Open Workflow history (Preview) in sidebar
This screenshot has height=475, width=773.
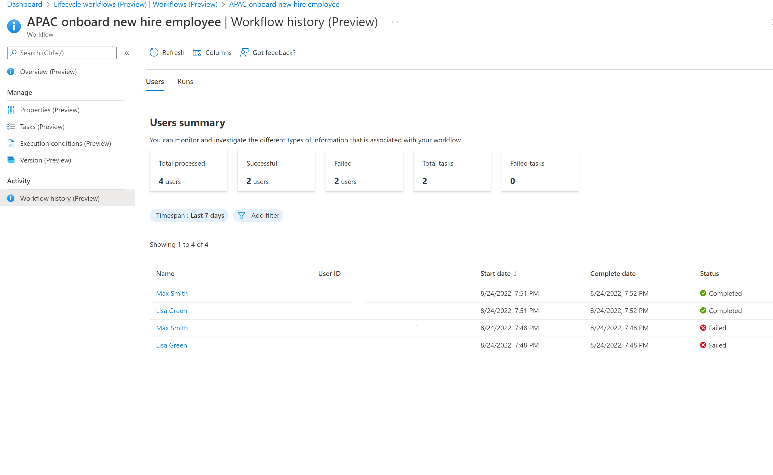click(60, 197)
